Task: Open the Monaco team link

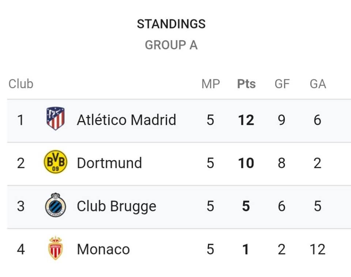Action: 103,249
